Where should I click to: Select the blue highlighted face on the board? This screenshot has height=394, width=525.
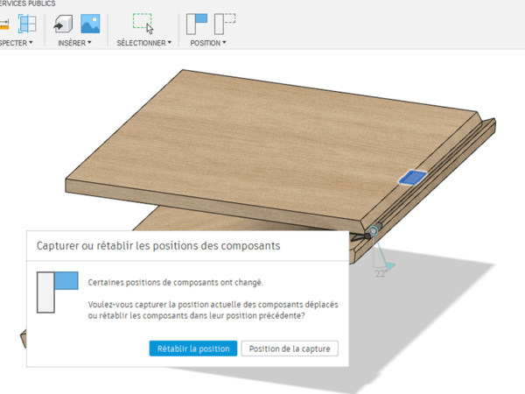coord(411,178)
